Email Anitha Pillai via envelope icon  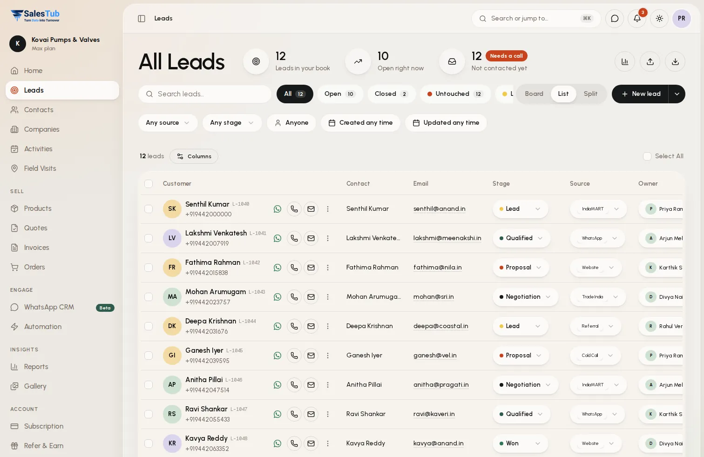click(x=311, y=385)
